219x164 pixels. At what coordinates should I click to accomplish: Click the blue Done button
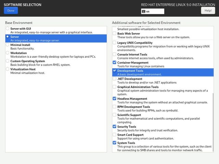(11, 11)
